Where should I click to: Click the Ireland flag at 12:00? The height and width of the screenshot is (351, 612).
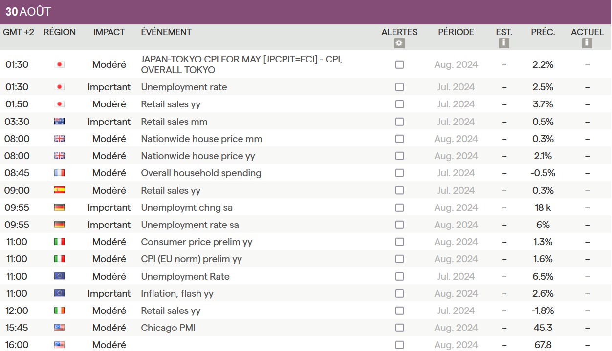59,310
